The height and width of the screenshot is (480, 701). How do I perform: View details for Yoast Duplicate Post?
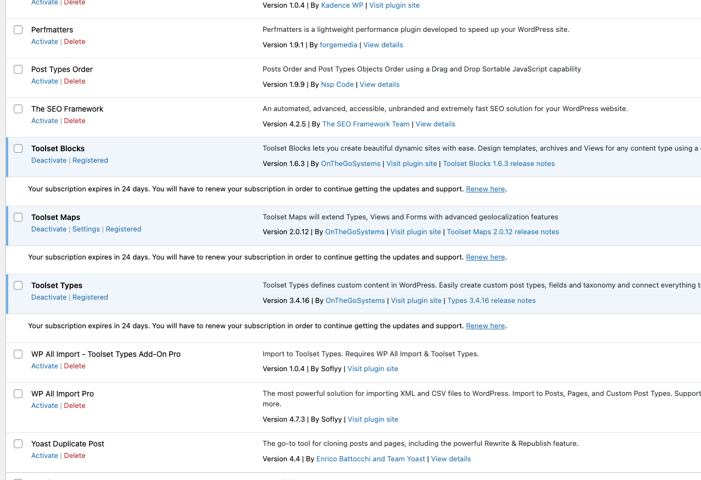click(451, 459)
